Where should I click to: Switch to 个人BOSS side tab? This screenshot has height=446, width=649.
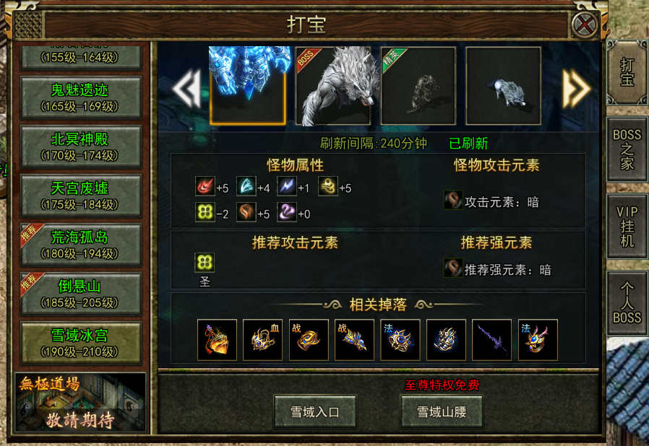click(x=627, y=303)
